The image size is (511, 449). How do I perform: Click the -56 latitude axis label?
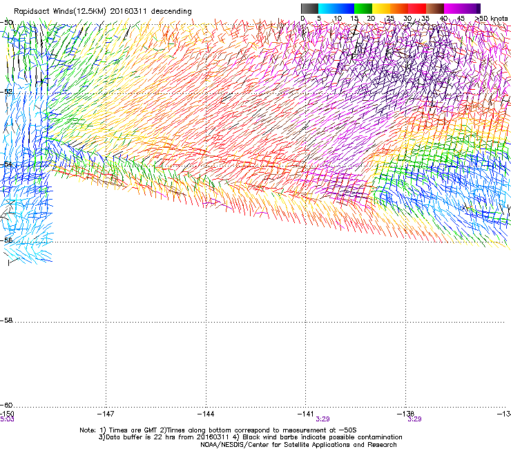point(6,240)
